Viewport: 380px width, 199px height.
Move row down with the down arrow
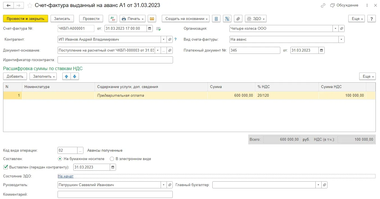(74, 77)
